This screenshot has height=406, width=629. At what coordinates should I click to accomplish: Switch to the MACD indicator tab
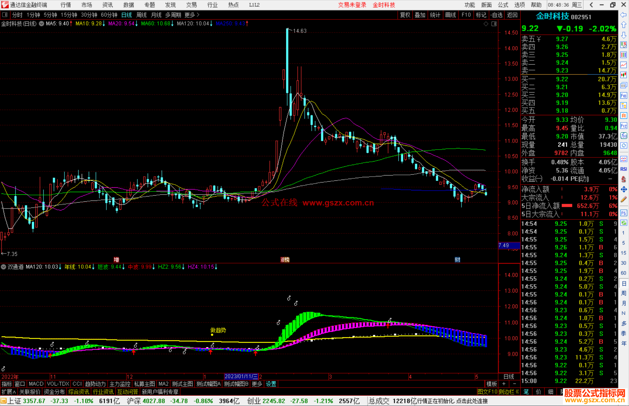pos(36,384)
